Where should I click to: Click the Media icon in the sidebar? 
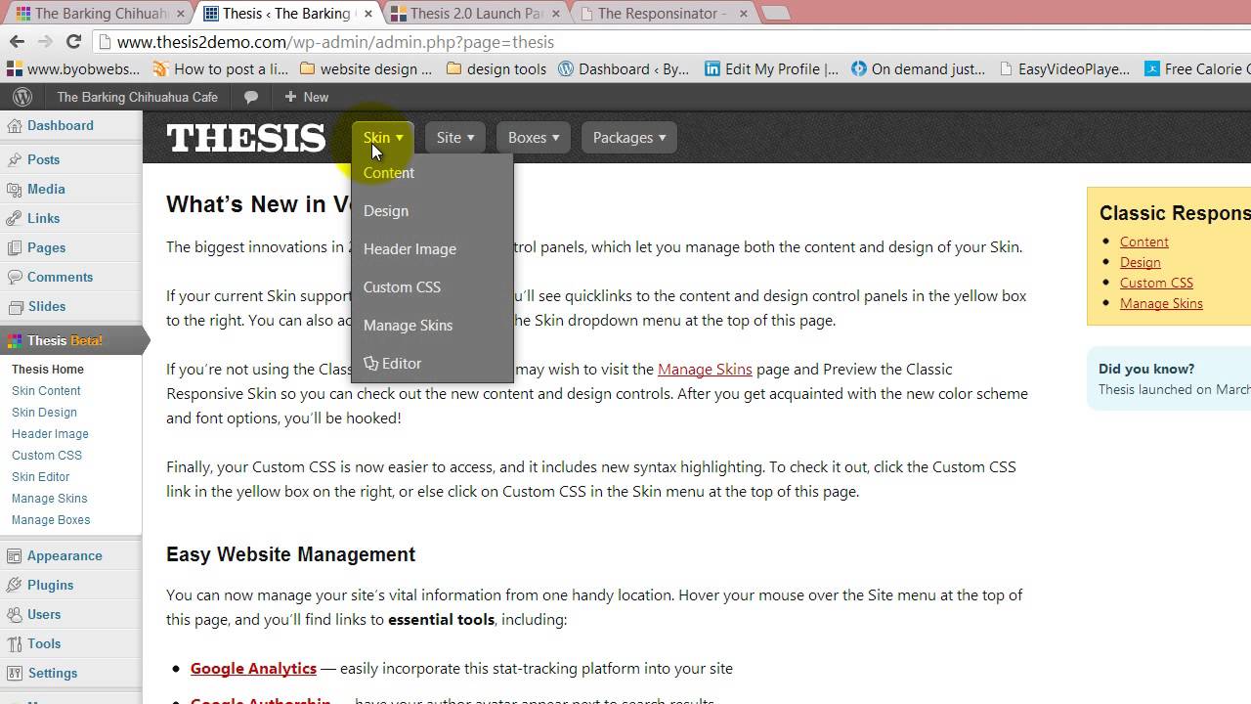click(x=14, y=189)
